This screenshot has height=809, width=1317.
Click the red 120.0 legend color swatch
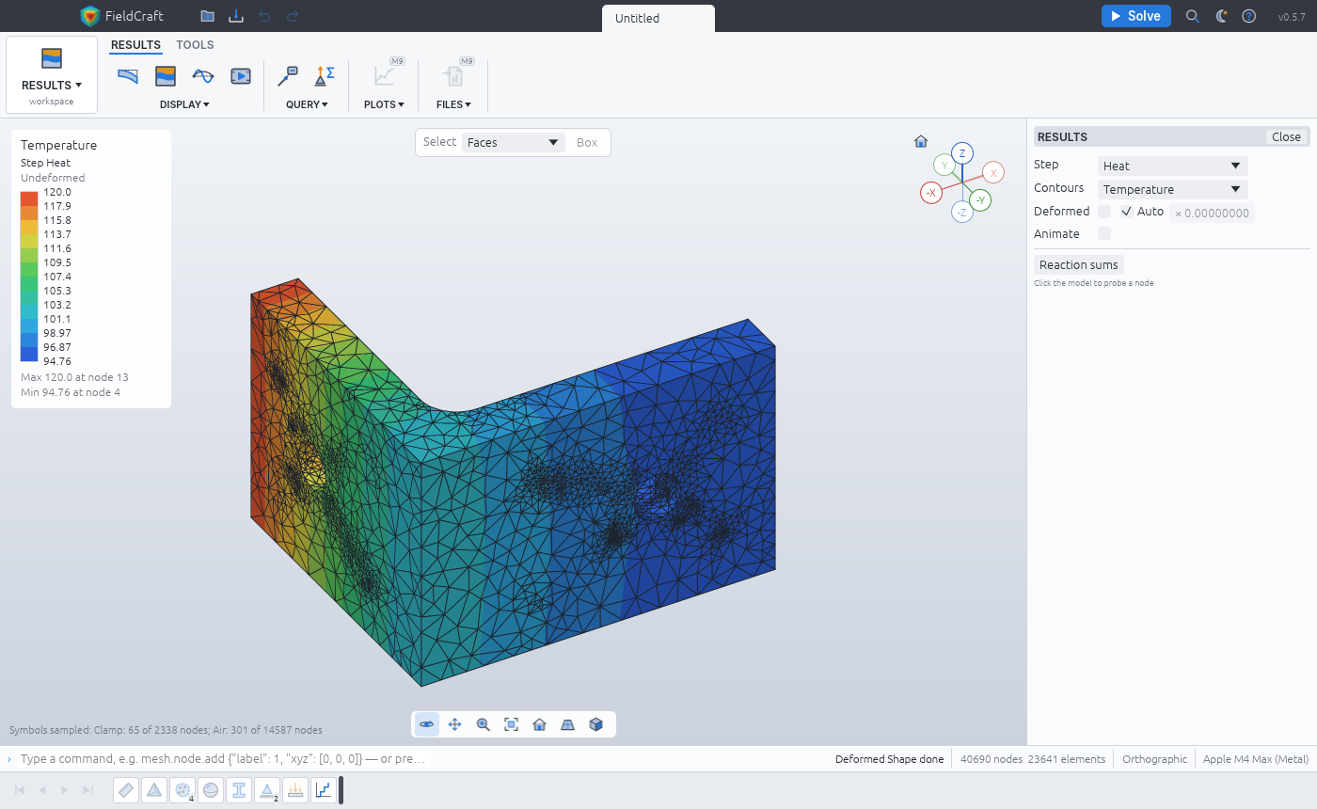coord(29,198)
